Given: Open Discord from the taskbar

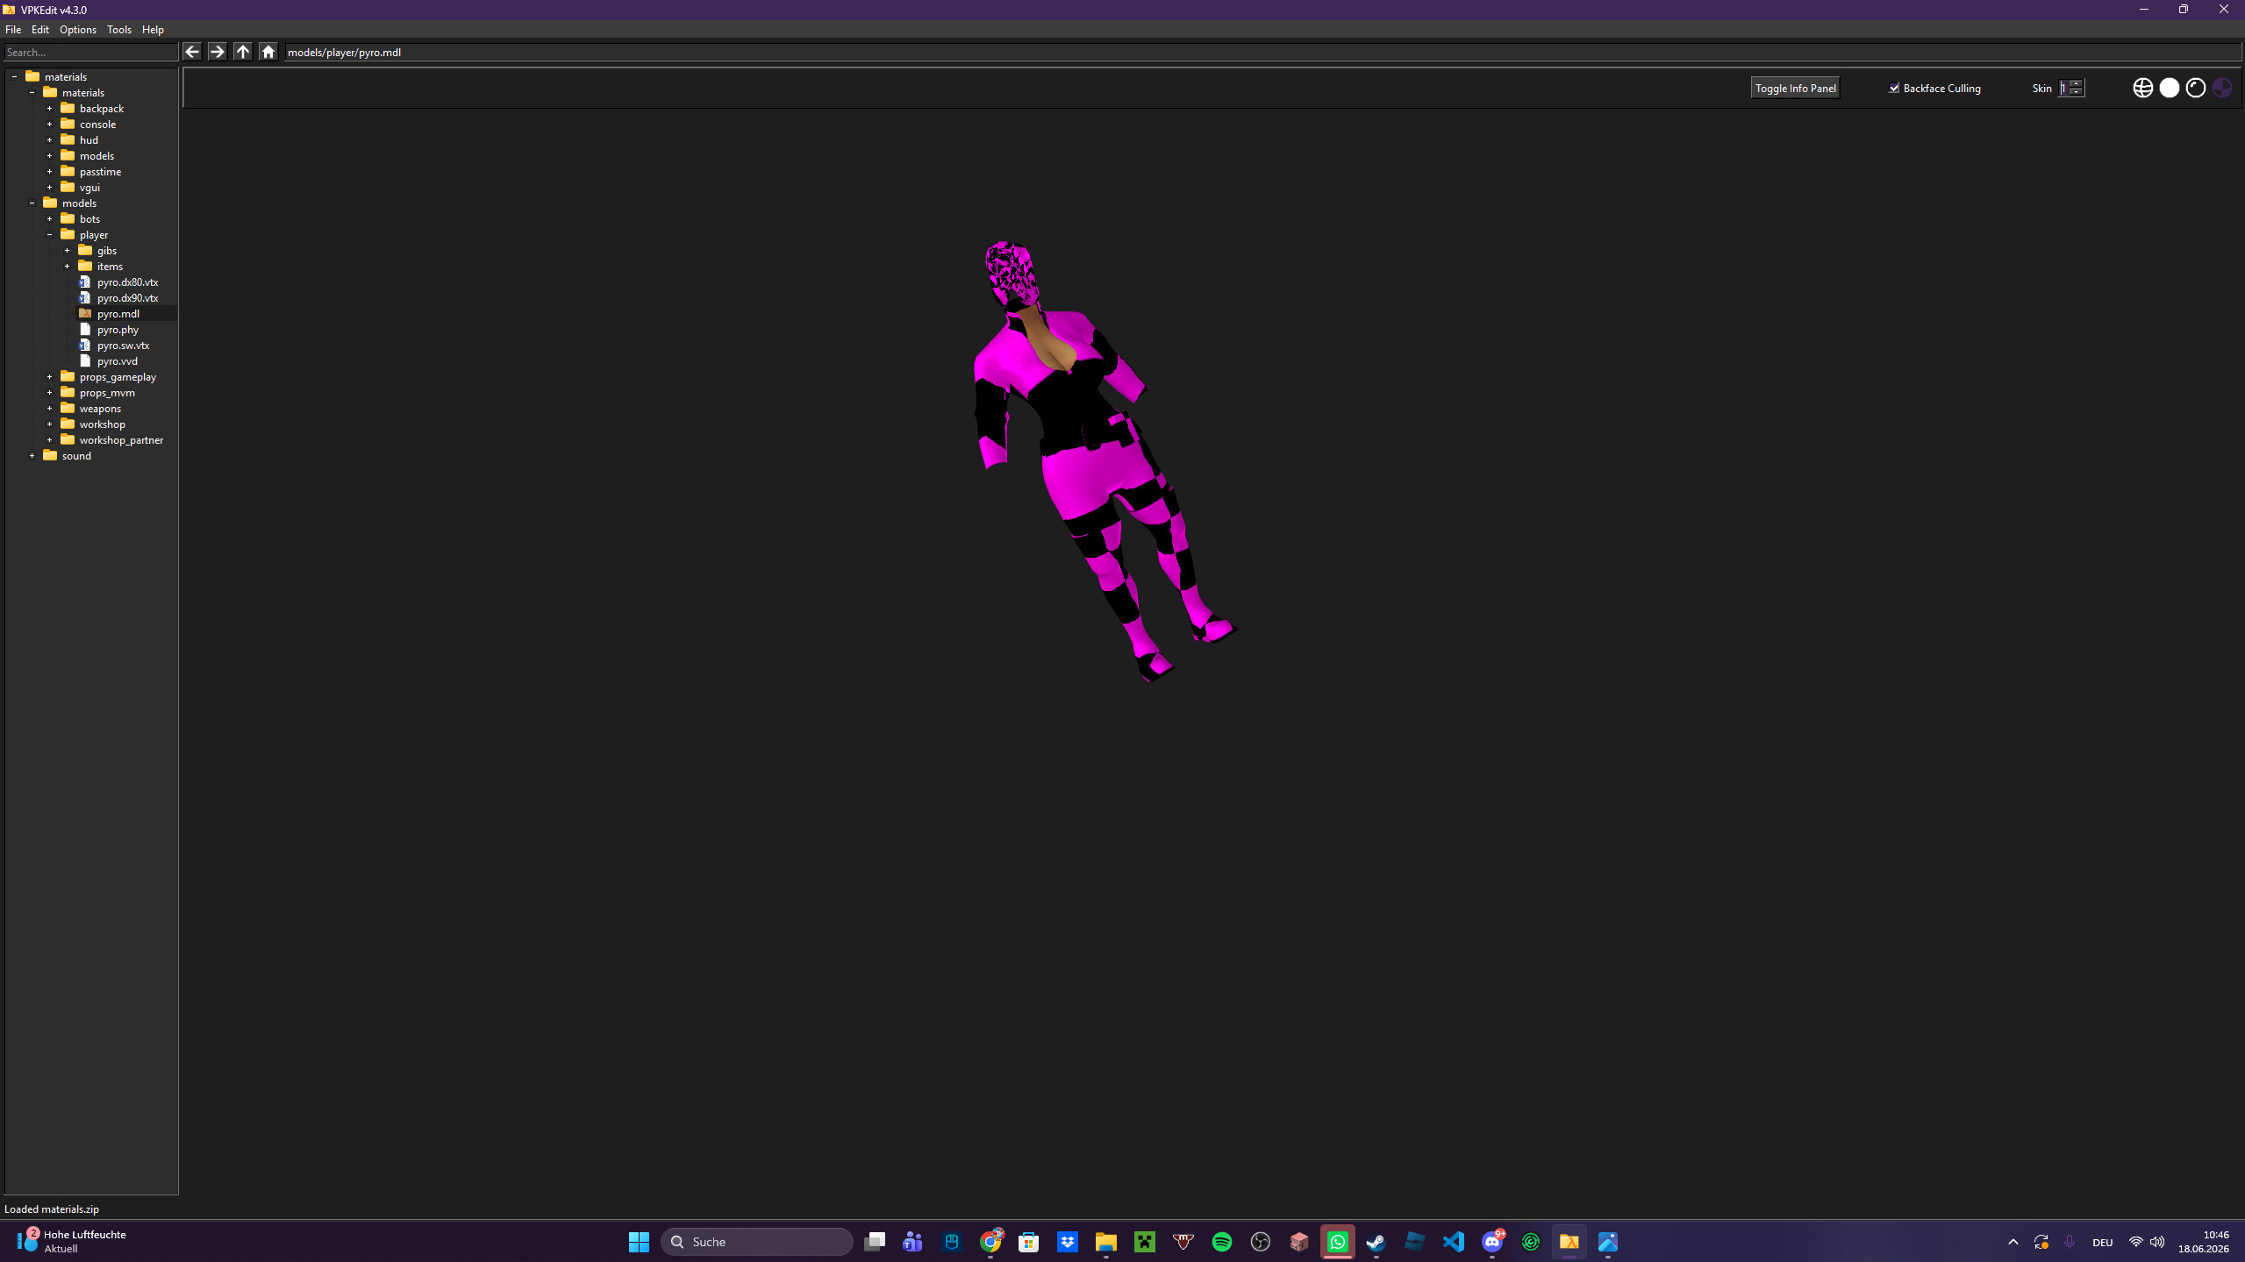Looking at the screenshot, I should (x=1492, y=1242).
